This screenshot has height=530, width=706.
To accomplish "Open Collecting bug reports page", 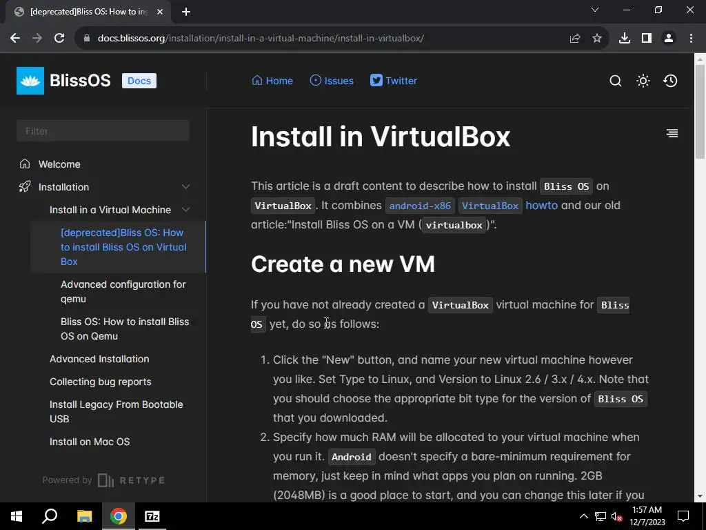I will tap(101, 382).
